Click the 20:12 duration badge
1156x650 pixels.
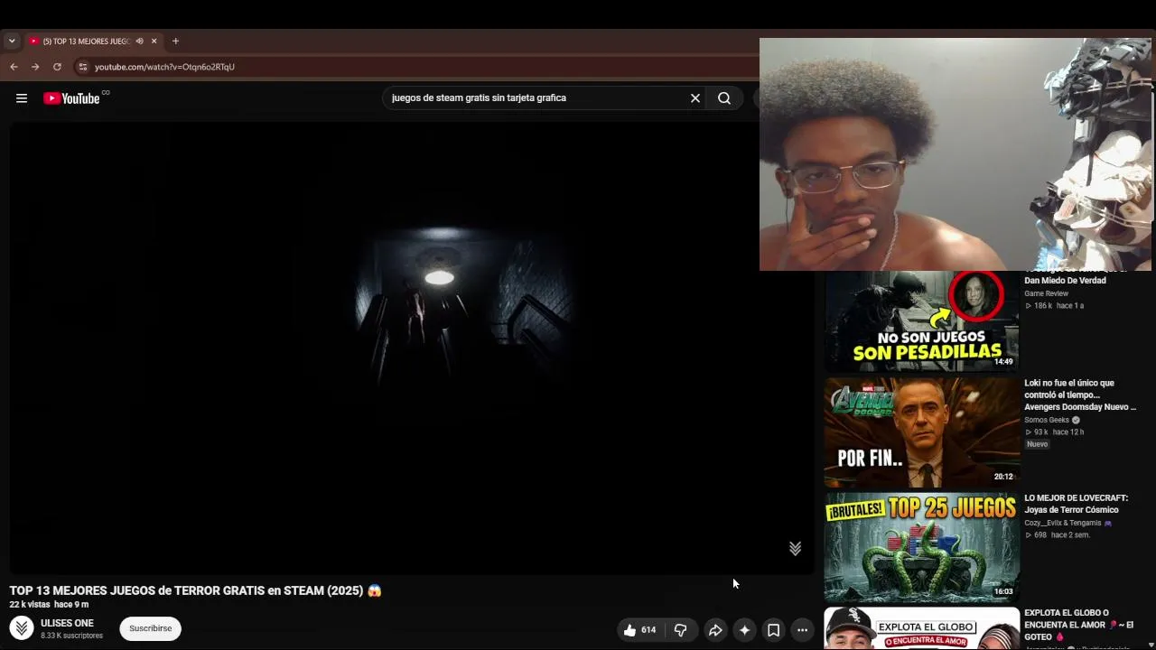click(x=1003, y=477)
